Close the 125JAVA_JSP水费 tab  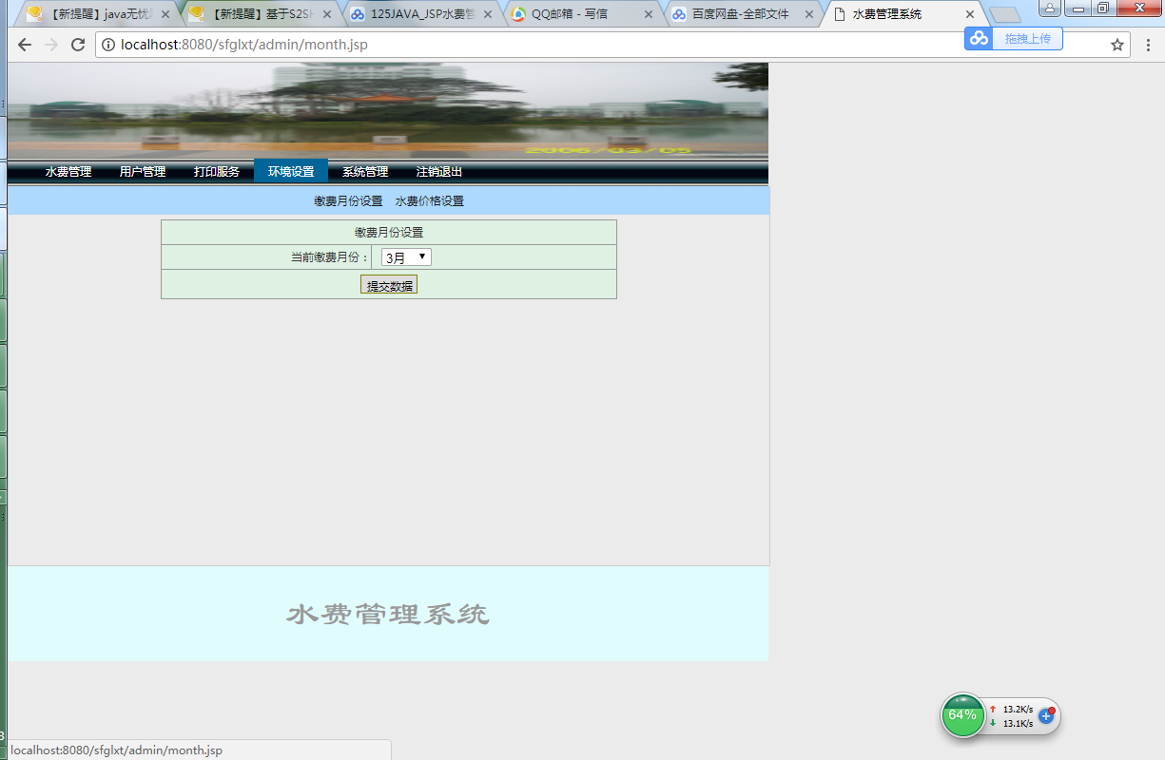point(488,14)
